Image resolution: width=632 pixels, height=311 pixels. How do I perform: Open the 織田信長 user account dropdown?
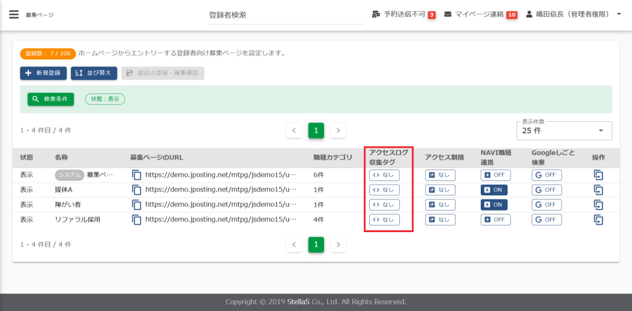(x=573, y=14)
